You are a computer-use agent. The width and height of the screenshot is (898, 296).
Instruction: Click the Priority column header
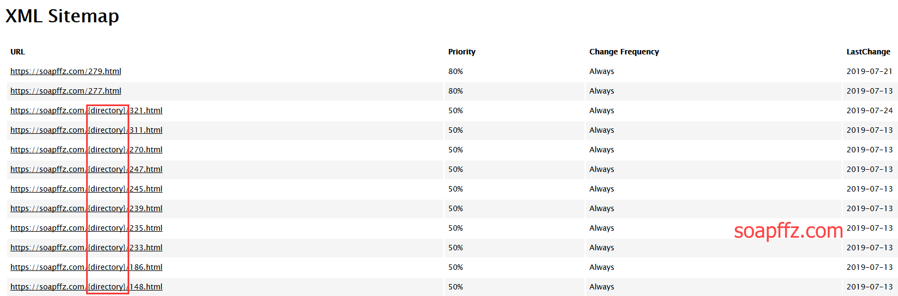pos(462,52)
